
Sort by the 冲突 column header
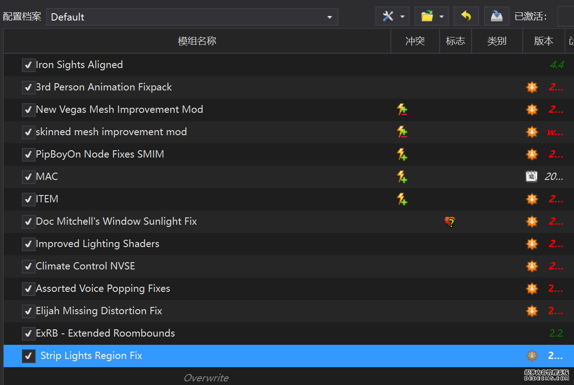pyautogui.click(x=415, y=41)
